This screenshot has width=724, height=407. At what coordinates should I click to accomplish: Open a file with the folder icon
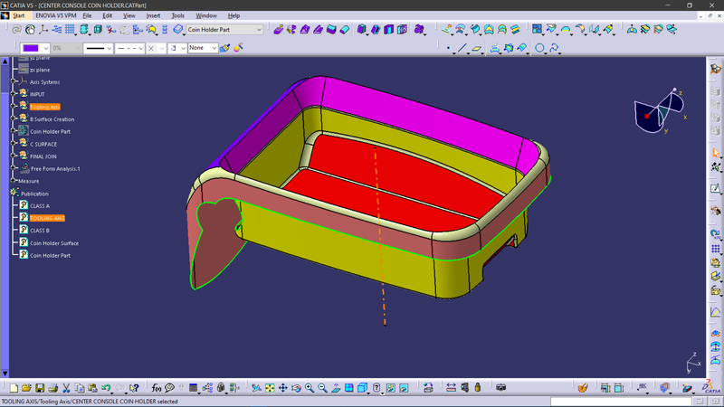point(26,388)
